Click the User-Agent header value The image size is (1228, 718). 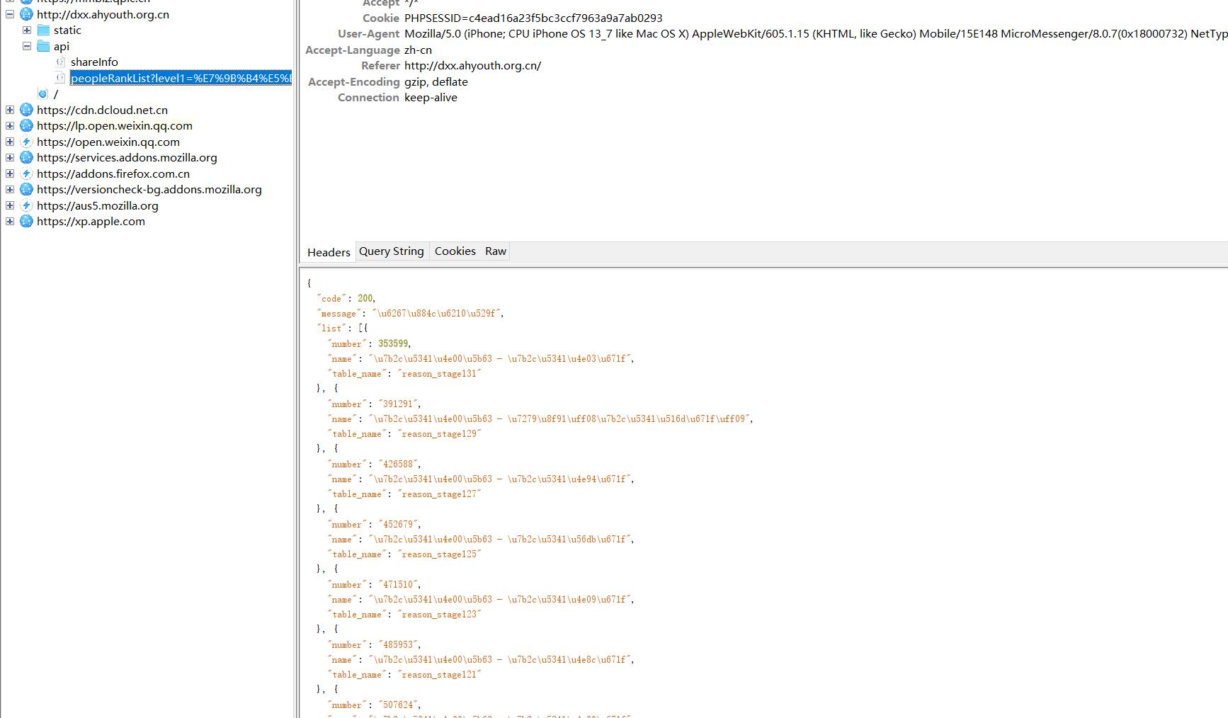[816, 33]
